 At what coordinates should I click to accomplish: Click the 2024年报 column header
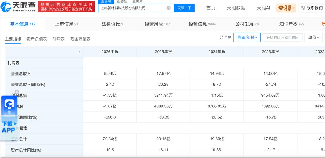coord(217,52)
